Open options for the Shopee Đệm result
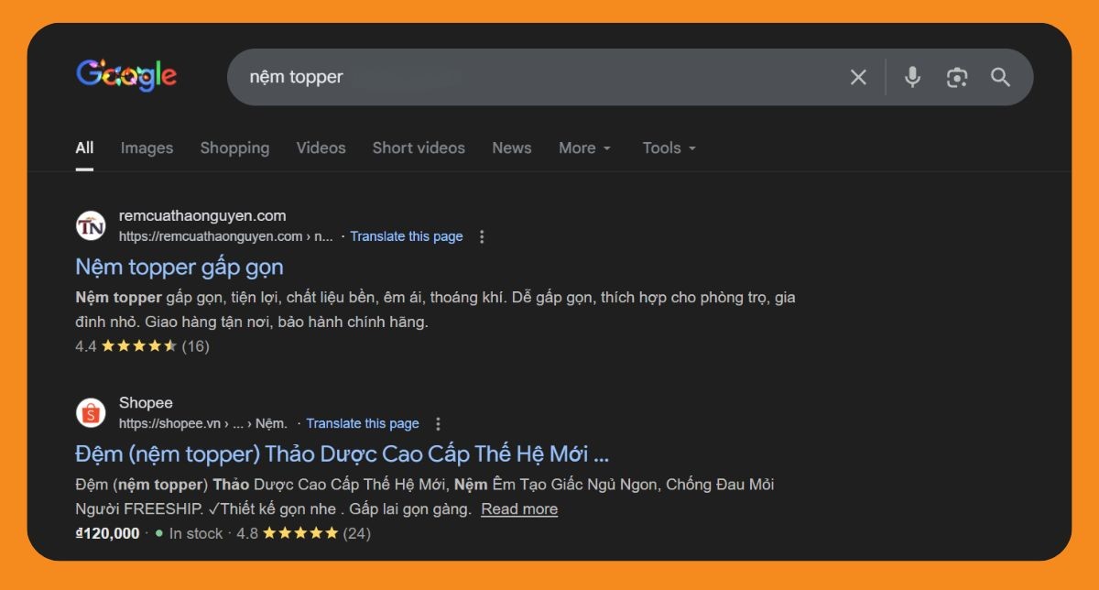 click(x=438, y=423)
